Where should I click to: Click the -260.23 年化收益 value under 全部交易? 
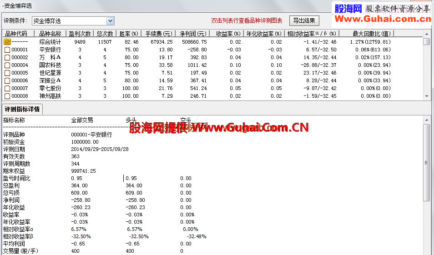click(x=81, y=207)
